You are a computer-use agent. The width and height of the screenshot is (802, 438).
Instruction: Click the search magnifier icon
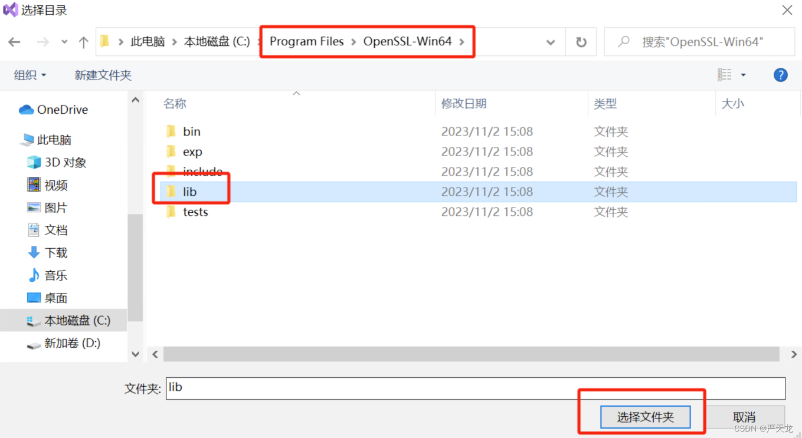click(624, 42)
